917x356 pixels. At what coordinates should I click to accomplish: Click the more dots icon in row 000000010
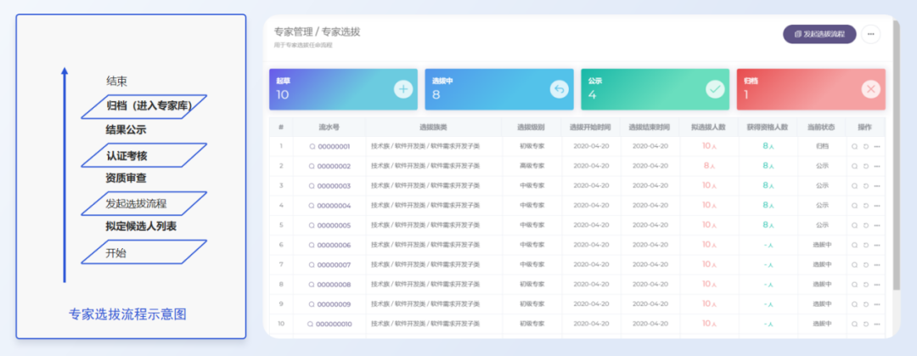[x=876, y=324]
